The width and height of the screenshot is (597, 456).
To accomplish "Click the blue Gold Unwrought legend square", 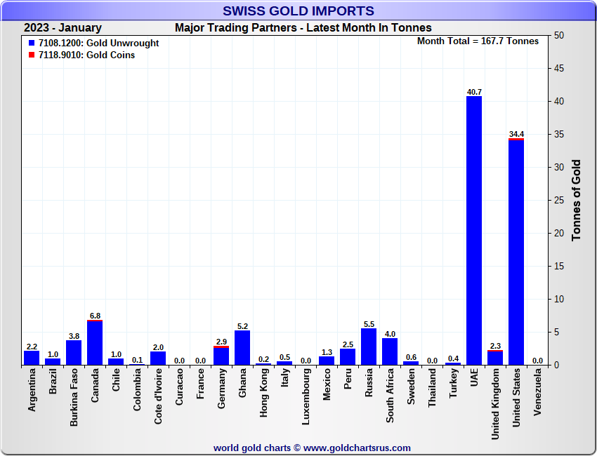I will pos(32,43).
